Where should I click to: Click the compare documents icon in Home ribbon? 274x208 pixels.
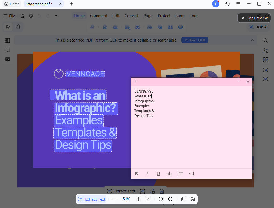click(170, 27)
